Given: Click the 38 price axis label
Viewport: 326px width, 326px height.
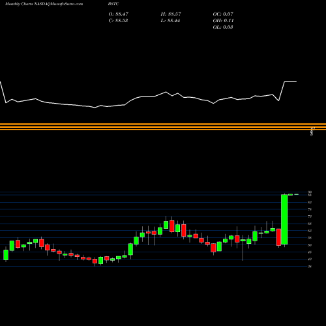Looking at the screenshot, I should pos(310,267).
